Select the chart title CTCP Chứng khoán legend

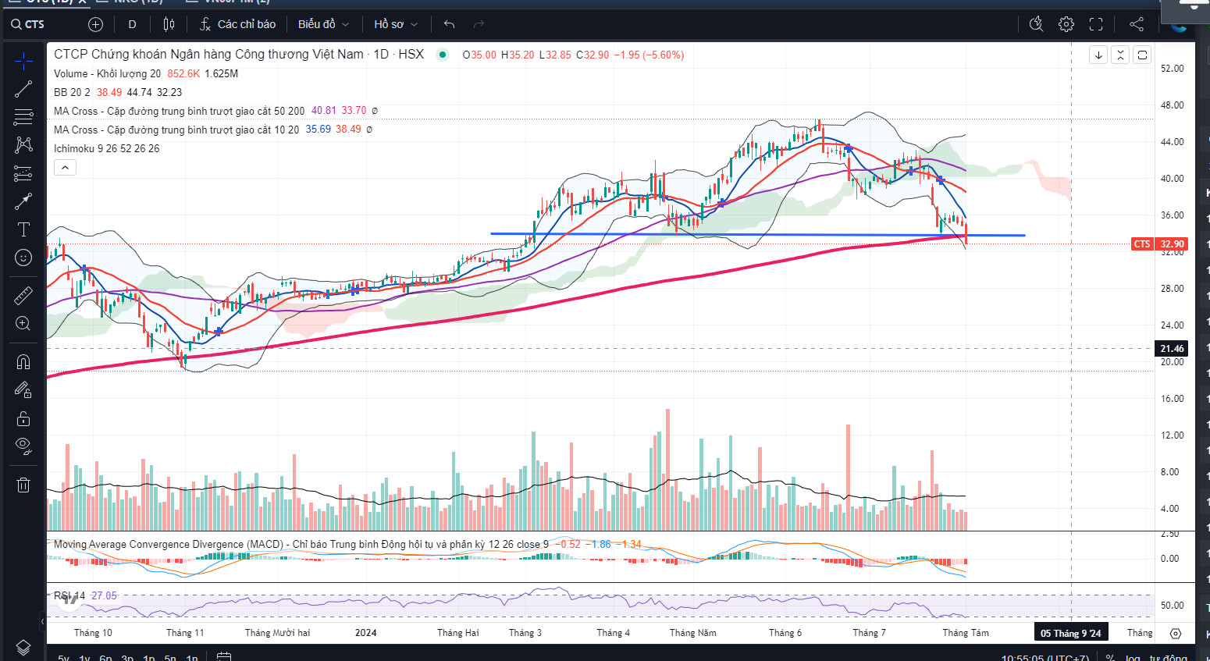[x=239, y=54]
